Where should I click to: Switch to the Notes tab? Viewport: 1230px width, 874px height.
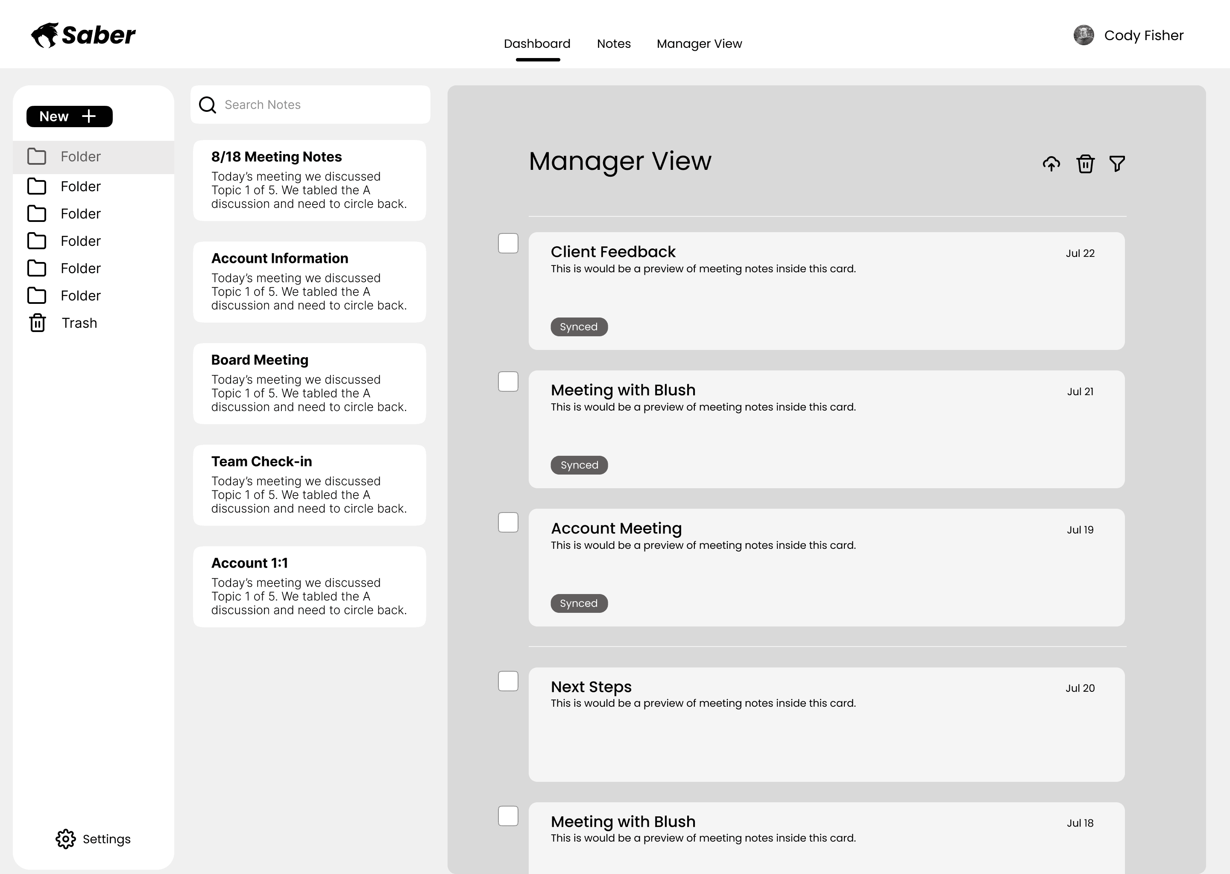[x=613, y=44]
